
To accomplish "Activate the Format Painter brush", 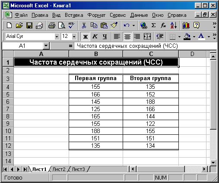I will coord(114,25).
